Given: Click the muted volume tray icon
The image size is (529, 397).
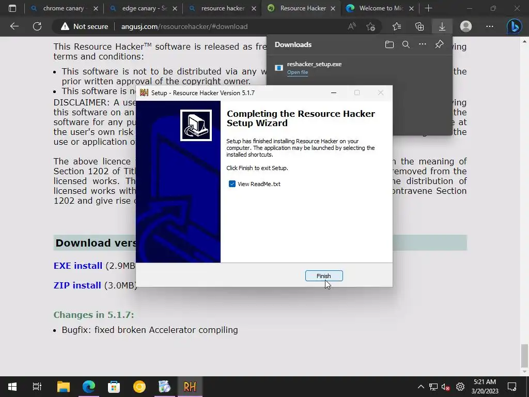Looking at the screenshot, I should click(446, 387).
